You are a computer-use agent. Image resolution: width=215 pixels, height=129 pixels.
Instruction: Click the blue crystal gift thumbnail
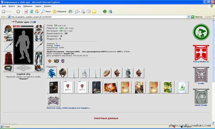[x=52, y=73]
